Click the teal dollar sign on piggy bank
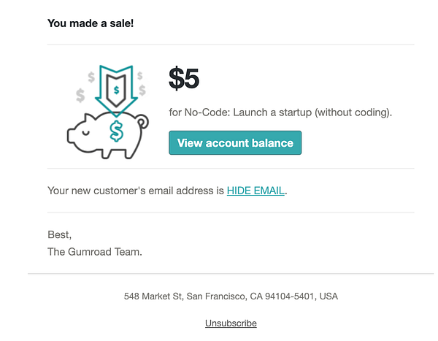This screenshot has height=341, width=438. (116, 131)
